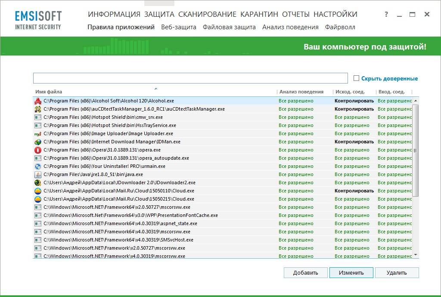Switch to 'Веб-защита' tab
Image resolution: width=441 pixels, height=297 pixels.
point(179,27)
